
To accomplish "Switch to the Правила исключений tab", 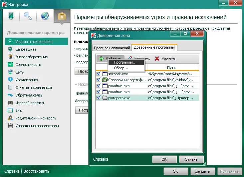I will [112, 48].
